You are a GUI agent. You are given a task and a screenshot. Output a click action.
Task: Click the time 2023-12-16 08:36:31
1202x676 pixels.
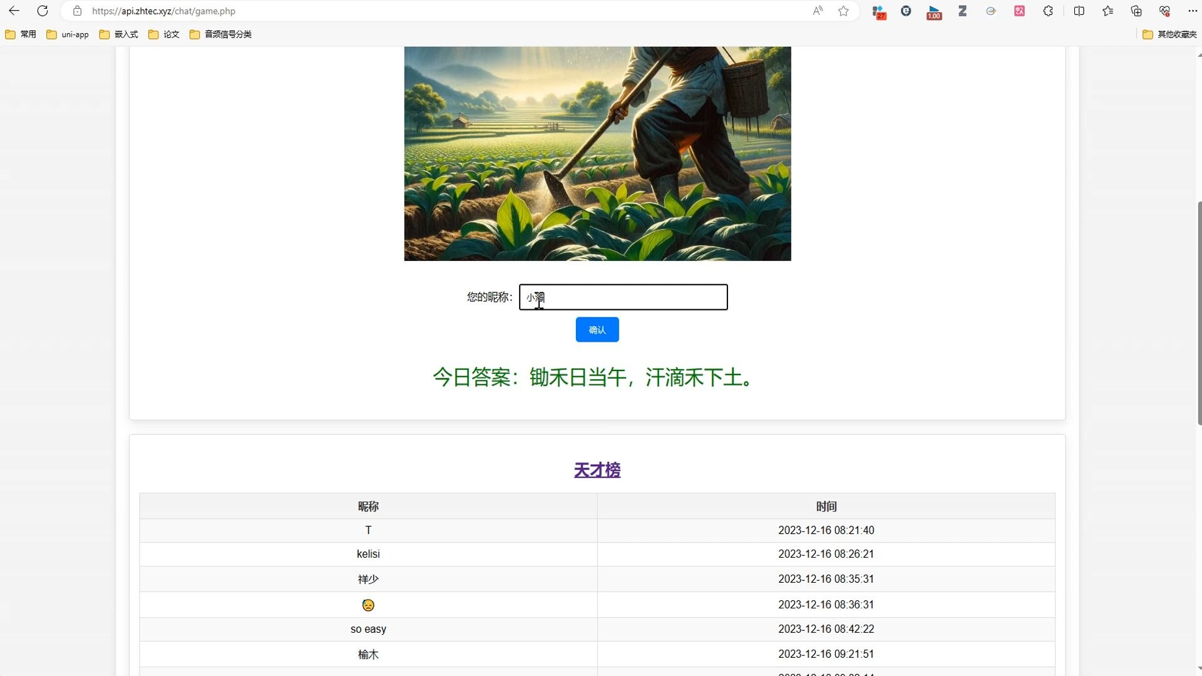(x=826, y=605)
